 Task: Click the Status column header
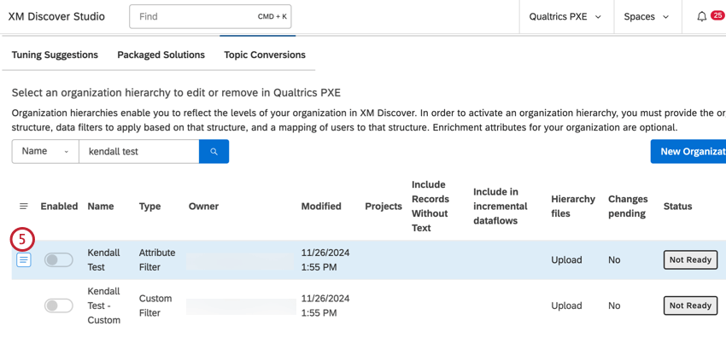point(677,207)
